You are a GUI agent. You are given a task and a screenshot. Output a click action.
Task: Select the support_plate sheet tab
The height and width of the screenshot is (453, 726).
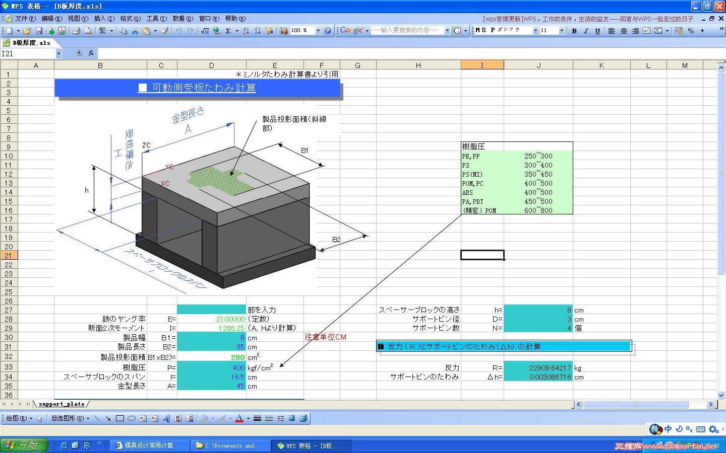62,404
